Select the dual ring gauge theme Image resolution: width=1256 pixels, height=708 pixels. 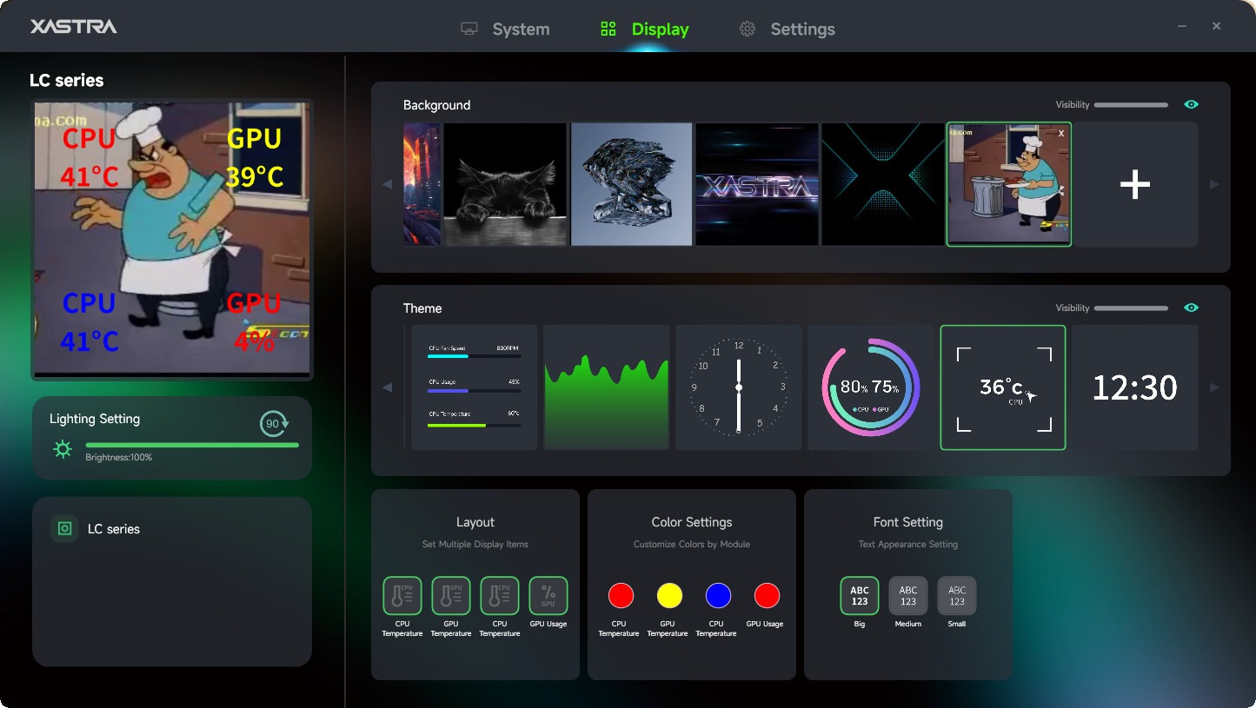pyautogui.click(x=871, y=387)
